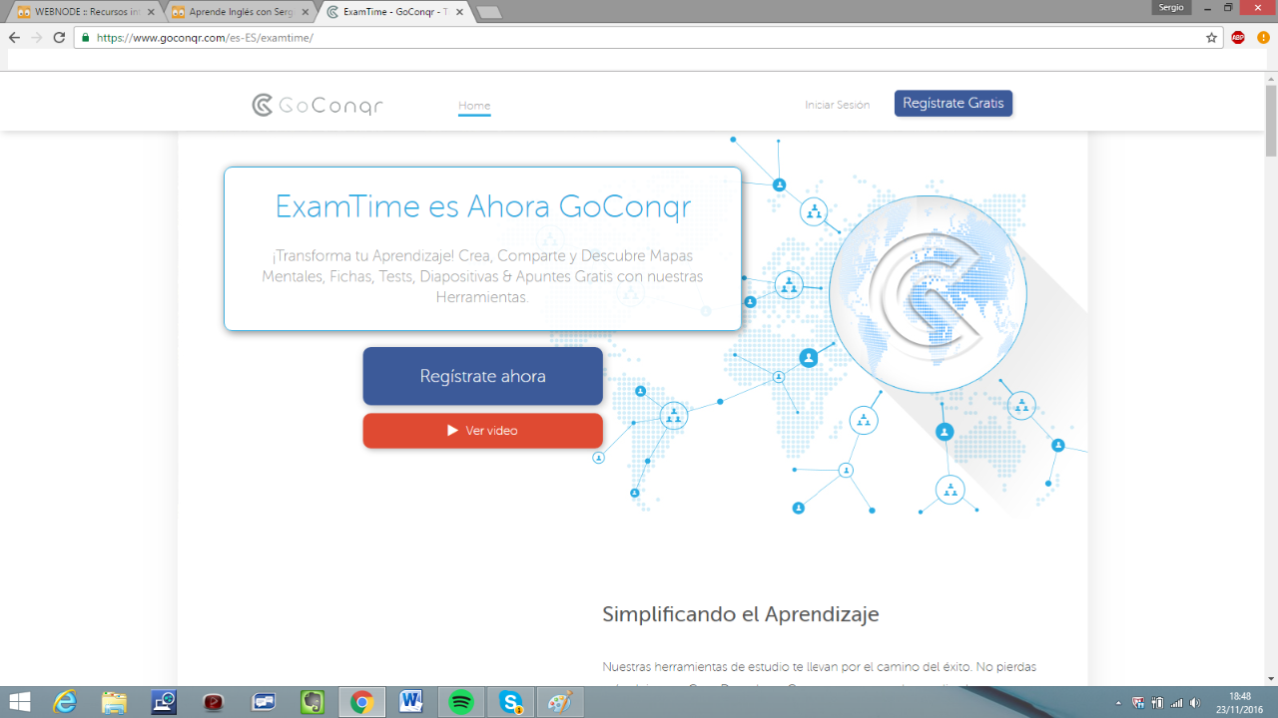Show hidden system tray icons
The height and width of the screenshot is (718, 1278).
1117,703
